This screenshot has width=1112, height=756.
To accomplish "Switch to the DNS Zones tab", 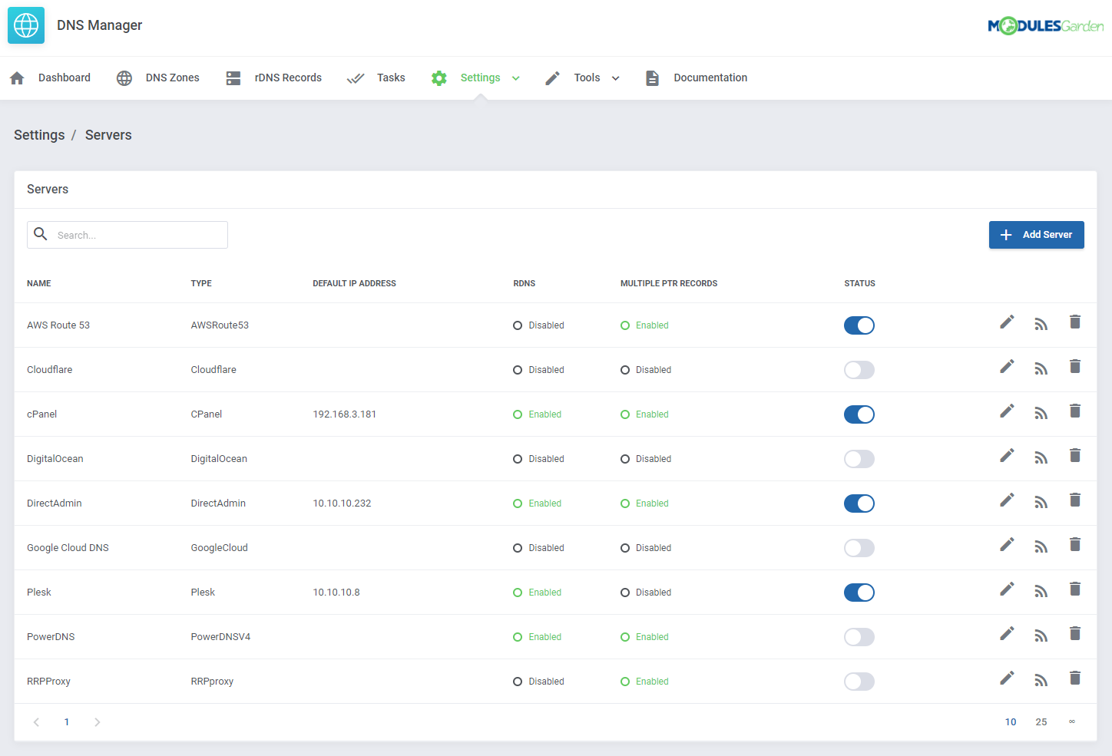I will pos(172,78).
